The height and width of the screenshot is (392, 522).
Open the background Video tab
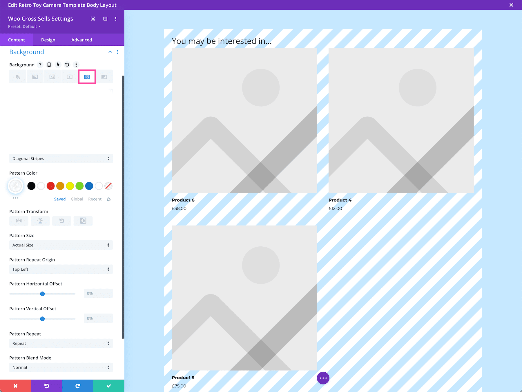[x=69, y=76]
